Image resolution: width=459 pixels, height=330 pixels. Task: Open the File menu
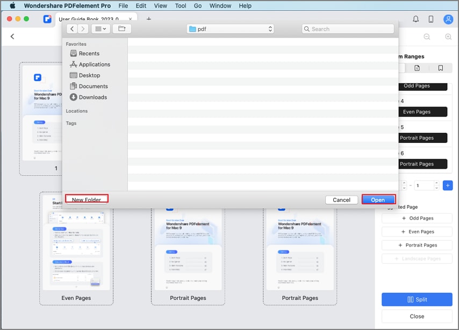(x=123, y=5)
